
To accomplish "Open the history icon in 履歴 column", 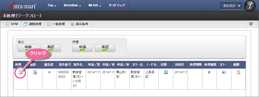I will click(239, 72).
